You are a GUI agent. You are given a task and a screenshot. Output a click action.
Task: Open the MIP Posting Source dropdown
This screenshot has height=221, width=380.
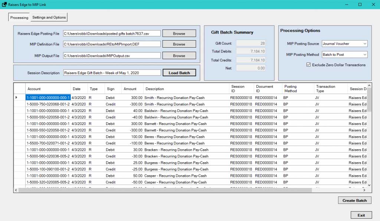click(x=344, y=44)
